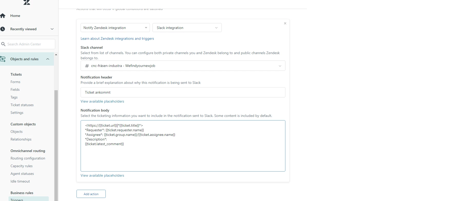Click the hash icon in Slack channel field

point(87,66)
